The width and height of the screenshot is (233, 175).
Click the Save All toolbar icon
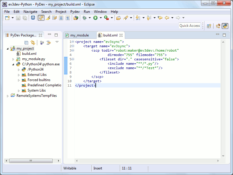(25, 18)
